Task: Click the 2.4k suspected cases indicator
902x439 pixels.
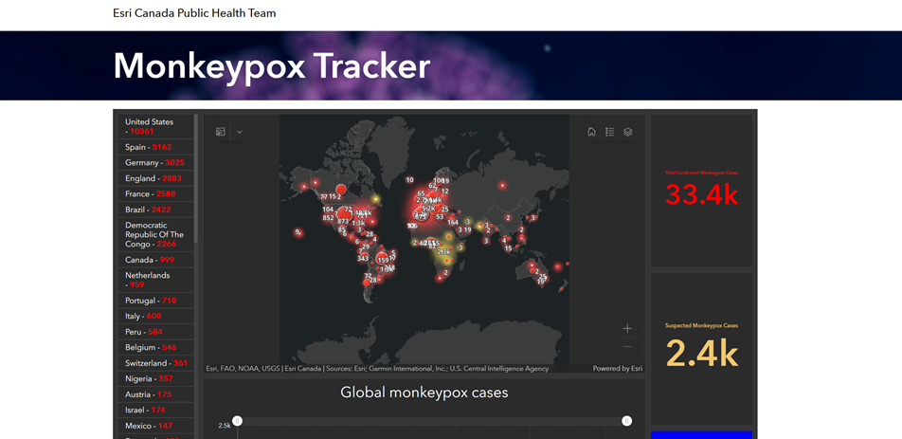Action: point(701,354)
